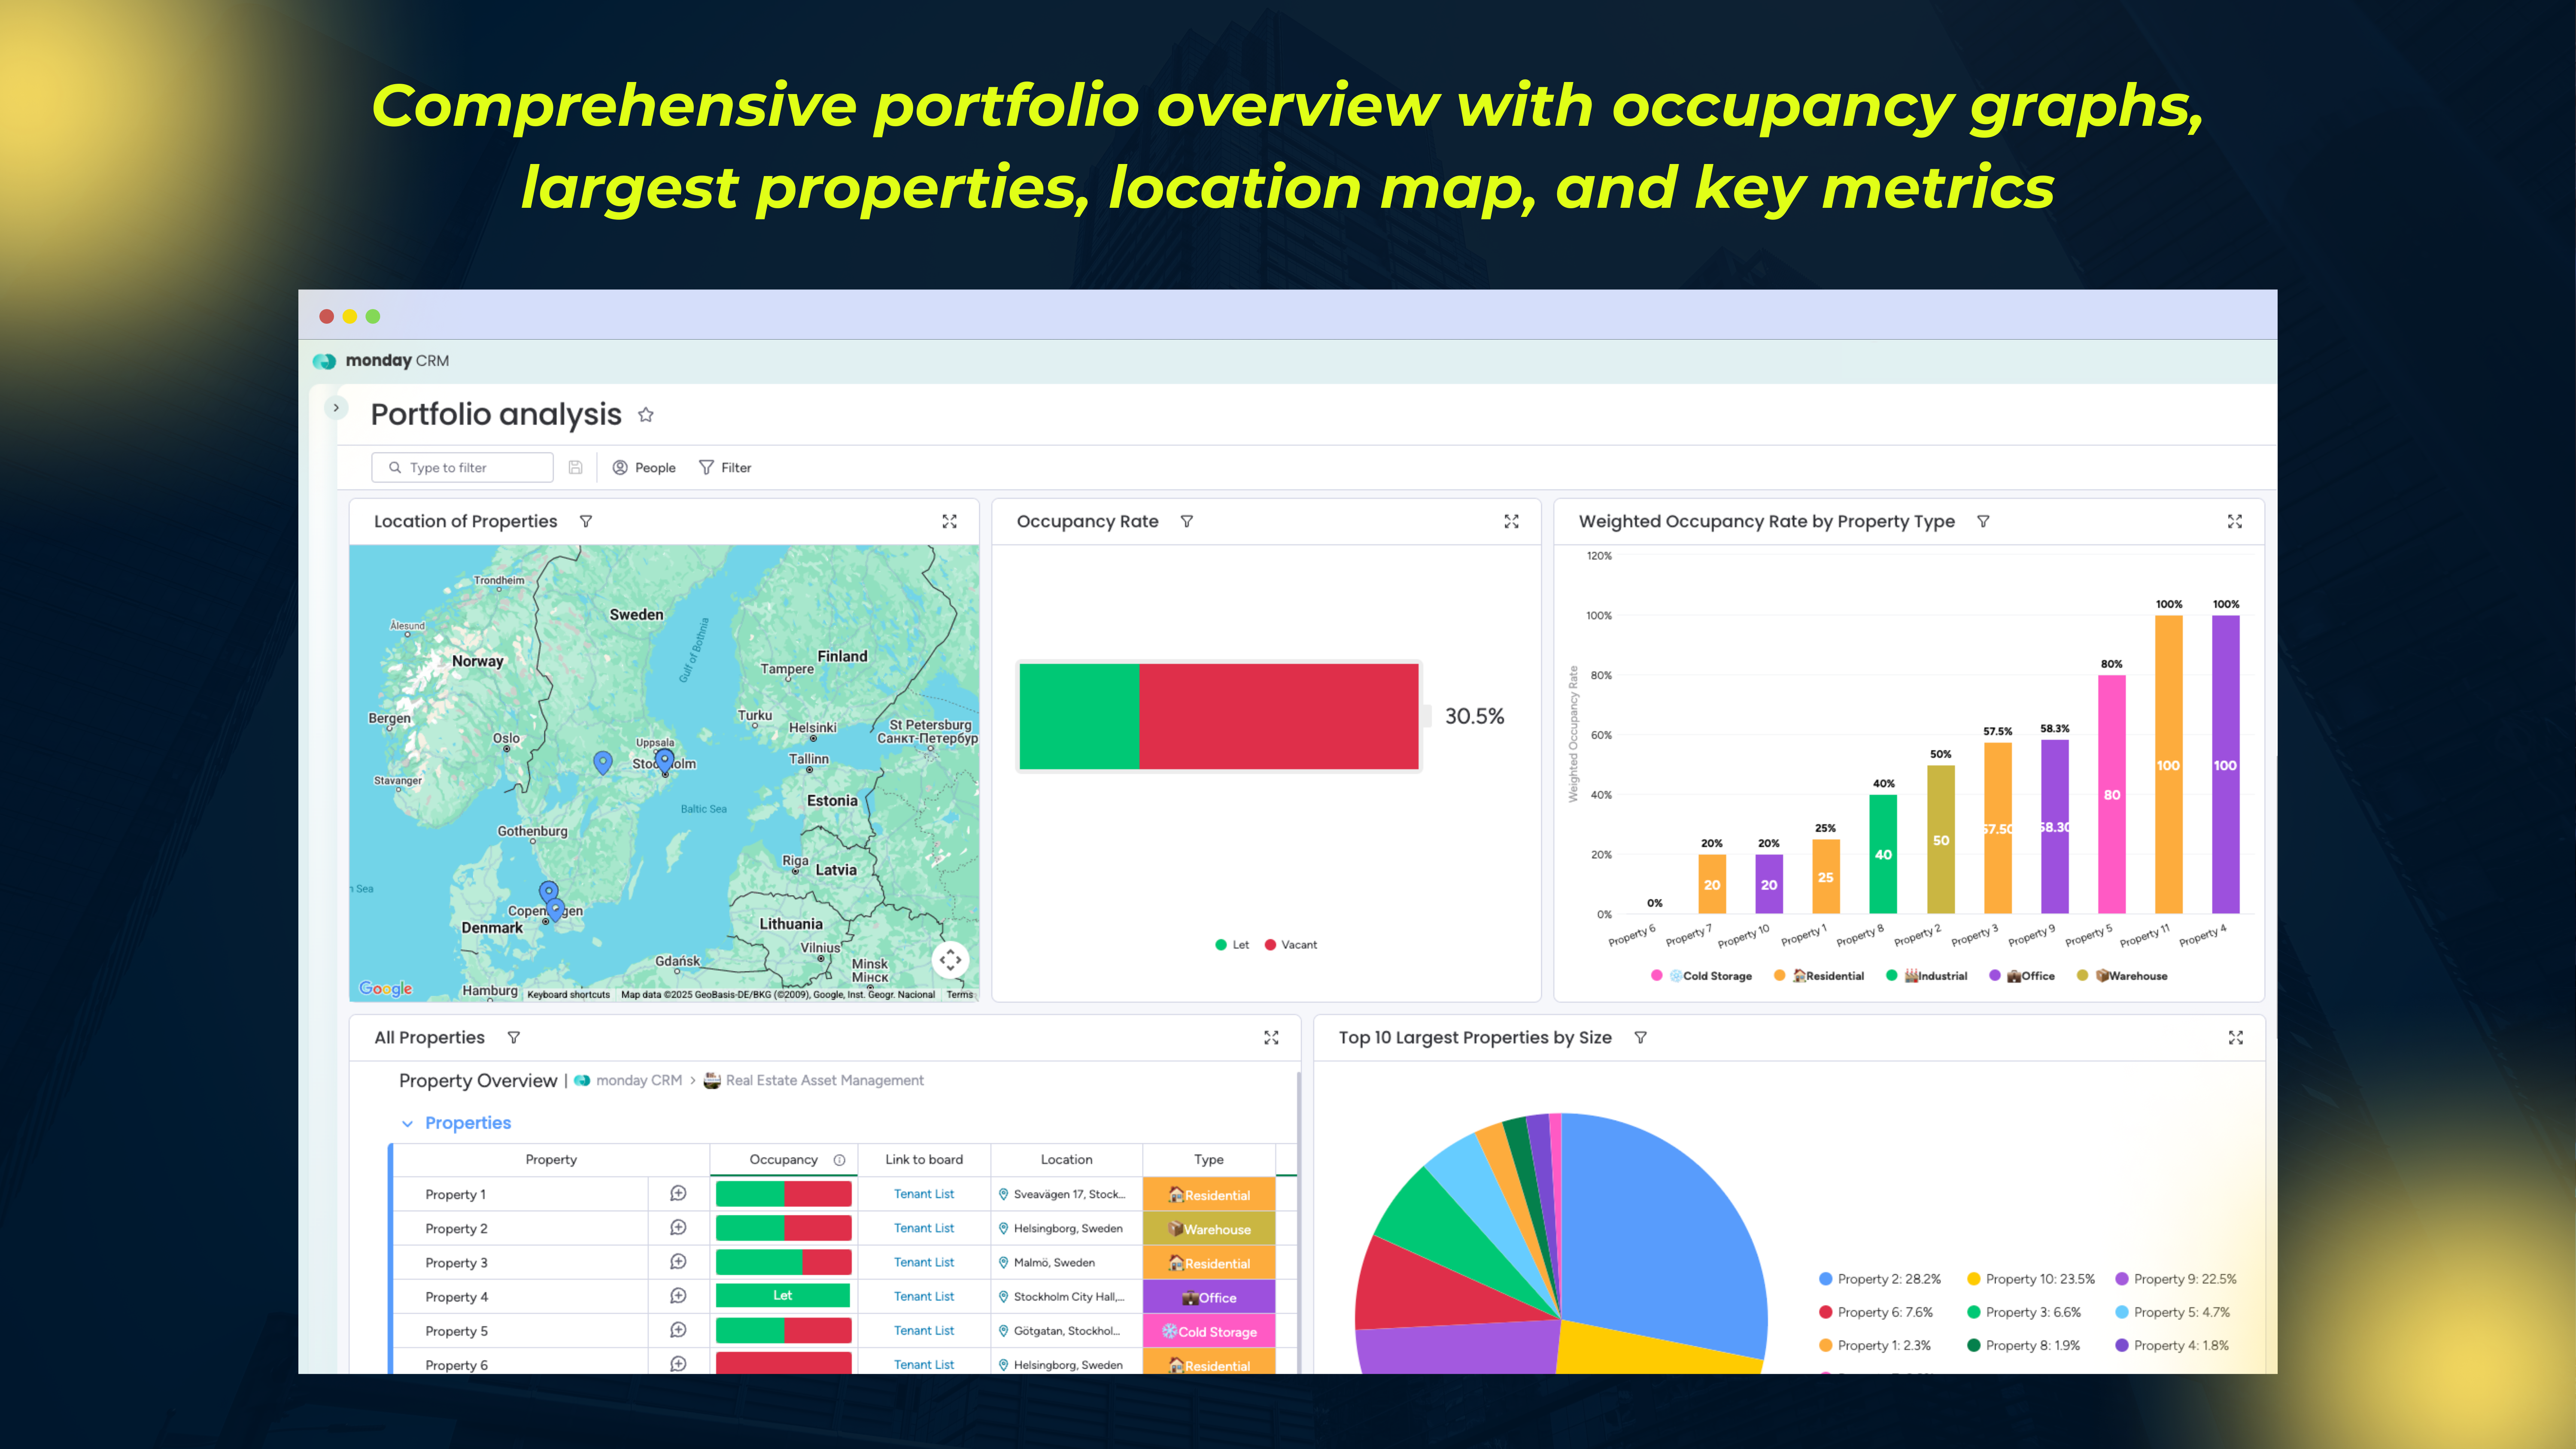Viewport: 2576px width, 1449px height.
Task: Open Property 1 Type dropdown Residential
Action: pos(1208,1194)
